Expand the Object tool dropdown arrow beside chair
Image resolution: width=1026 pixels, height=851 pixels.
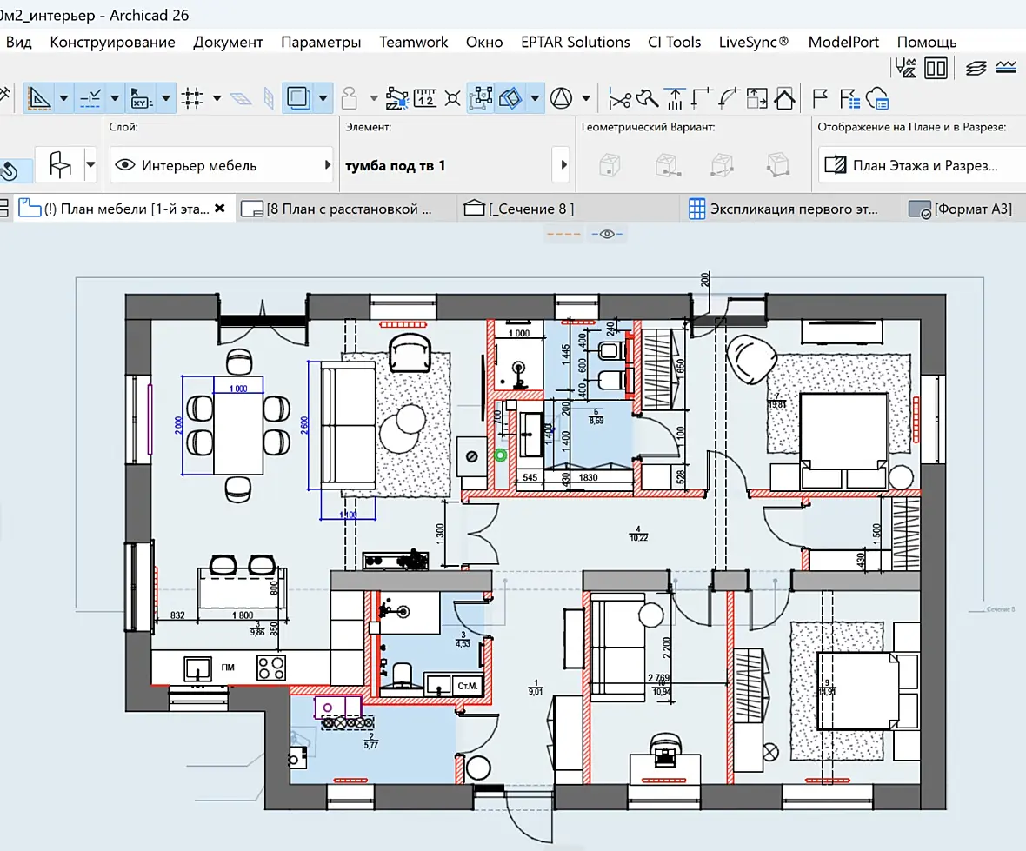click(91, 164)
